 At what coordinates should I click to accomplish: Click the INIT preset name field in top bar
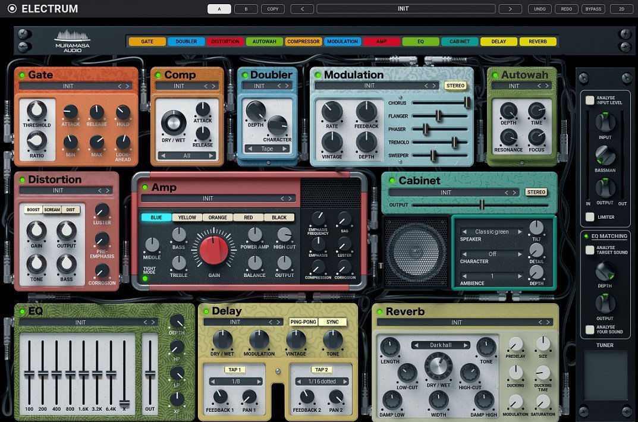point(406,9)
